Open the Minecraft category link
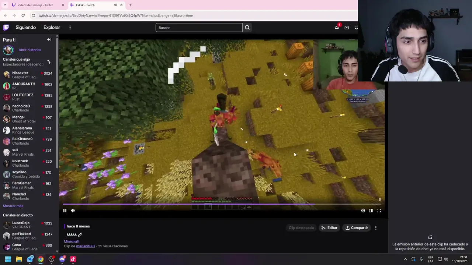The width and height of the screenshot is (472, 265). 72,241
